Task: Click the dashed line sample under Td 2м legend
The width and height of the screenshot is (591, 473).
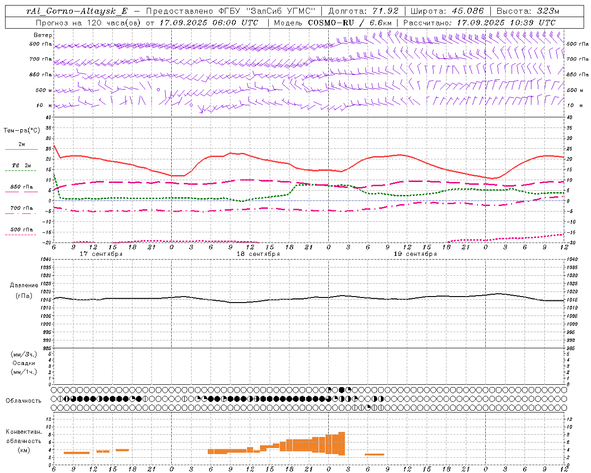Action: coord(20,170)
